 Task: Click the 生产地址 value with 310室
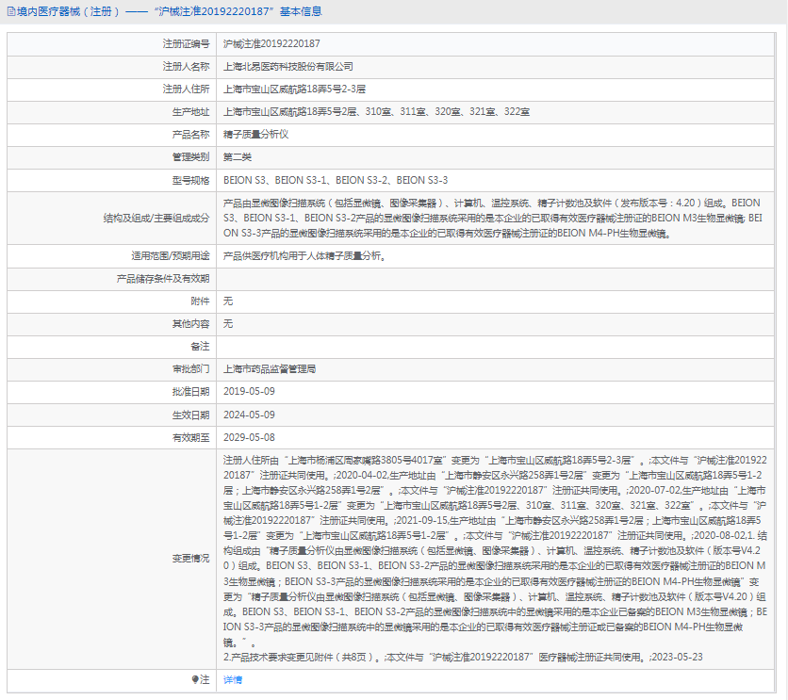point(376,112)
